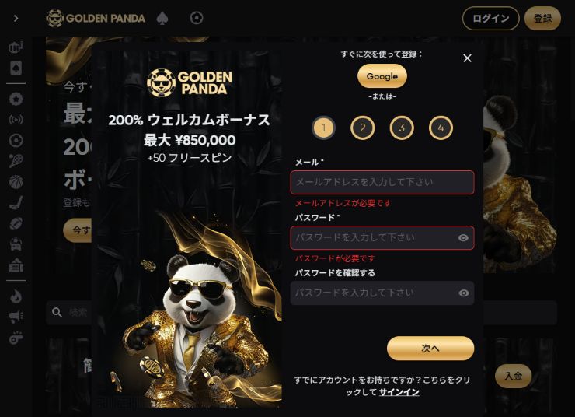
Task: Go to registration step 4
Action: click(441, 128)
